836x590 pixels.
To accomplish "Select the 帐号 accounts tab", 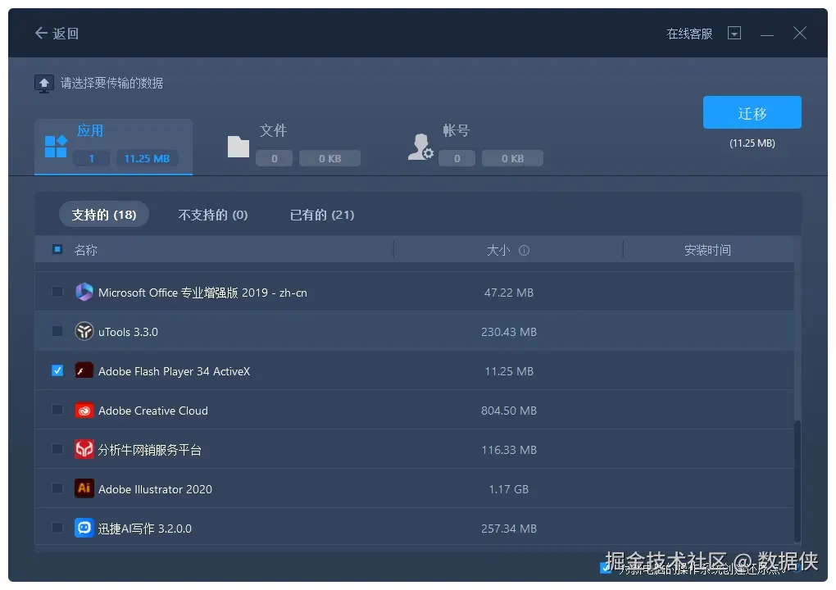I will point(475,147).
